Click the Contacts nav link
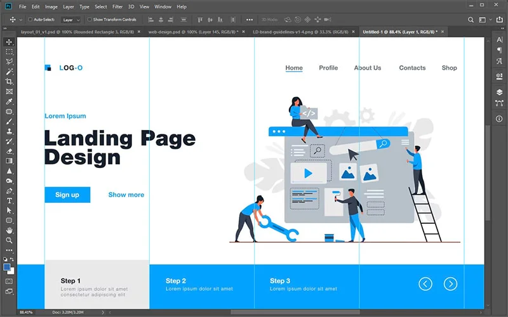This screenshot has width=508, height=317. pos(412,68)
